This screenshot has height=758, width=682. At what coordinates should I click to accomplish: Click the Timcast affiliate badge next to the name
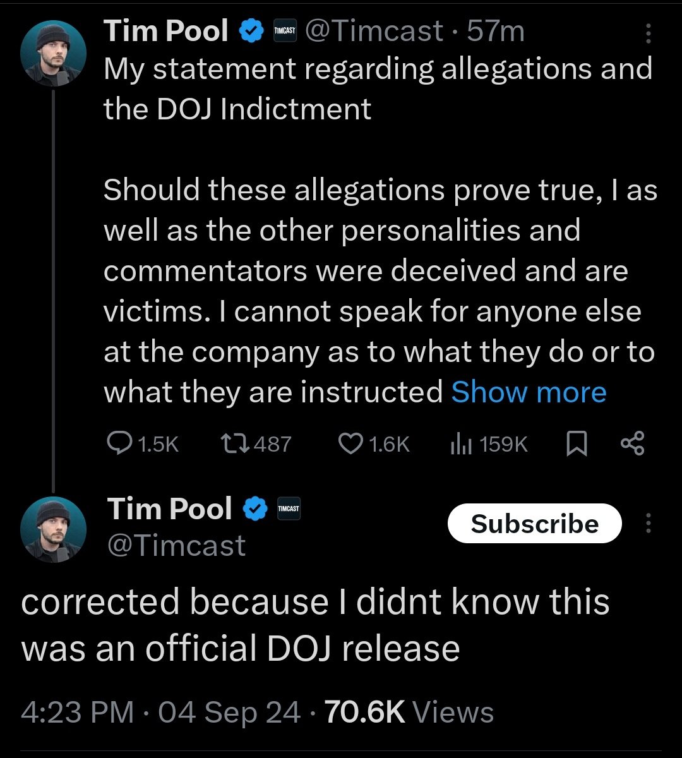[285, 30]
